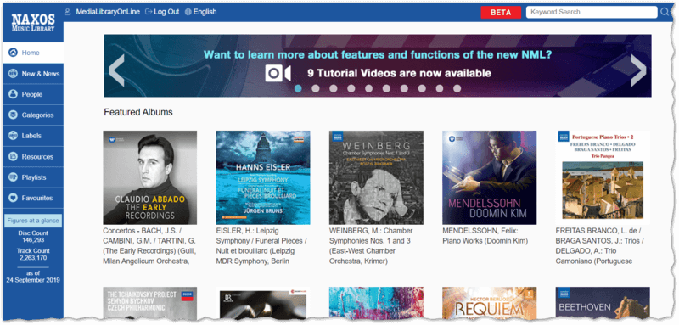
Task: Open the Home menu item
Action: [33, 53]
